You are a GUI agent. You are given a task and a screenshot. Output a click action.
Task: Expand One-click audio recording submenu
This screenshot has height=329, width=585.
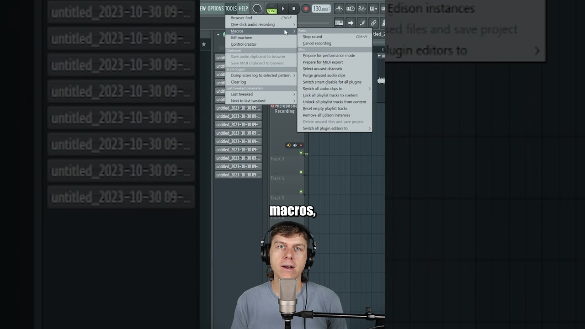pyautogui.click(x=261, y=25)
